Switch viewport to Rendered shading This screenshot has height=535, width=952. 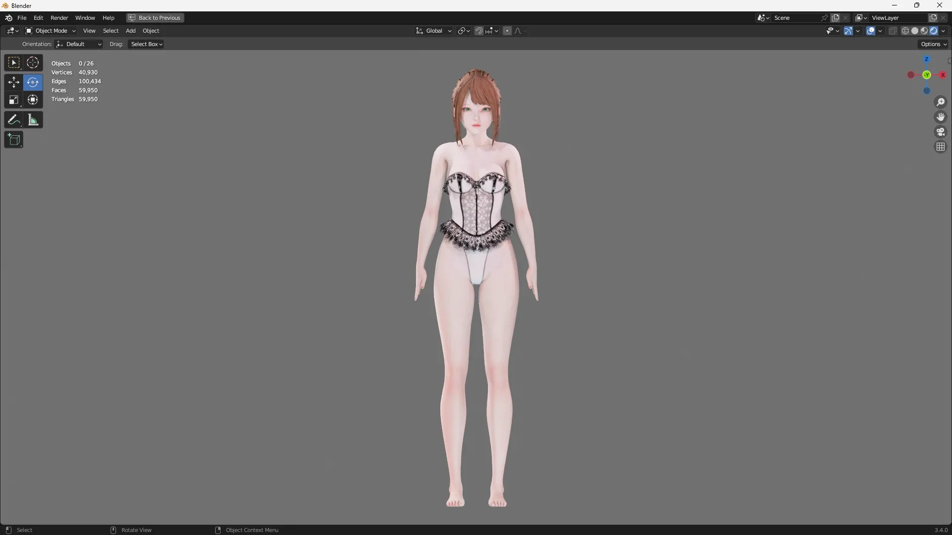(935, 30)
